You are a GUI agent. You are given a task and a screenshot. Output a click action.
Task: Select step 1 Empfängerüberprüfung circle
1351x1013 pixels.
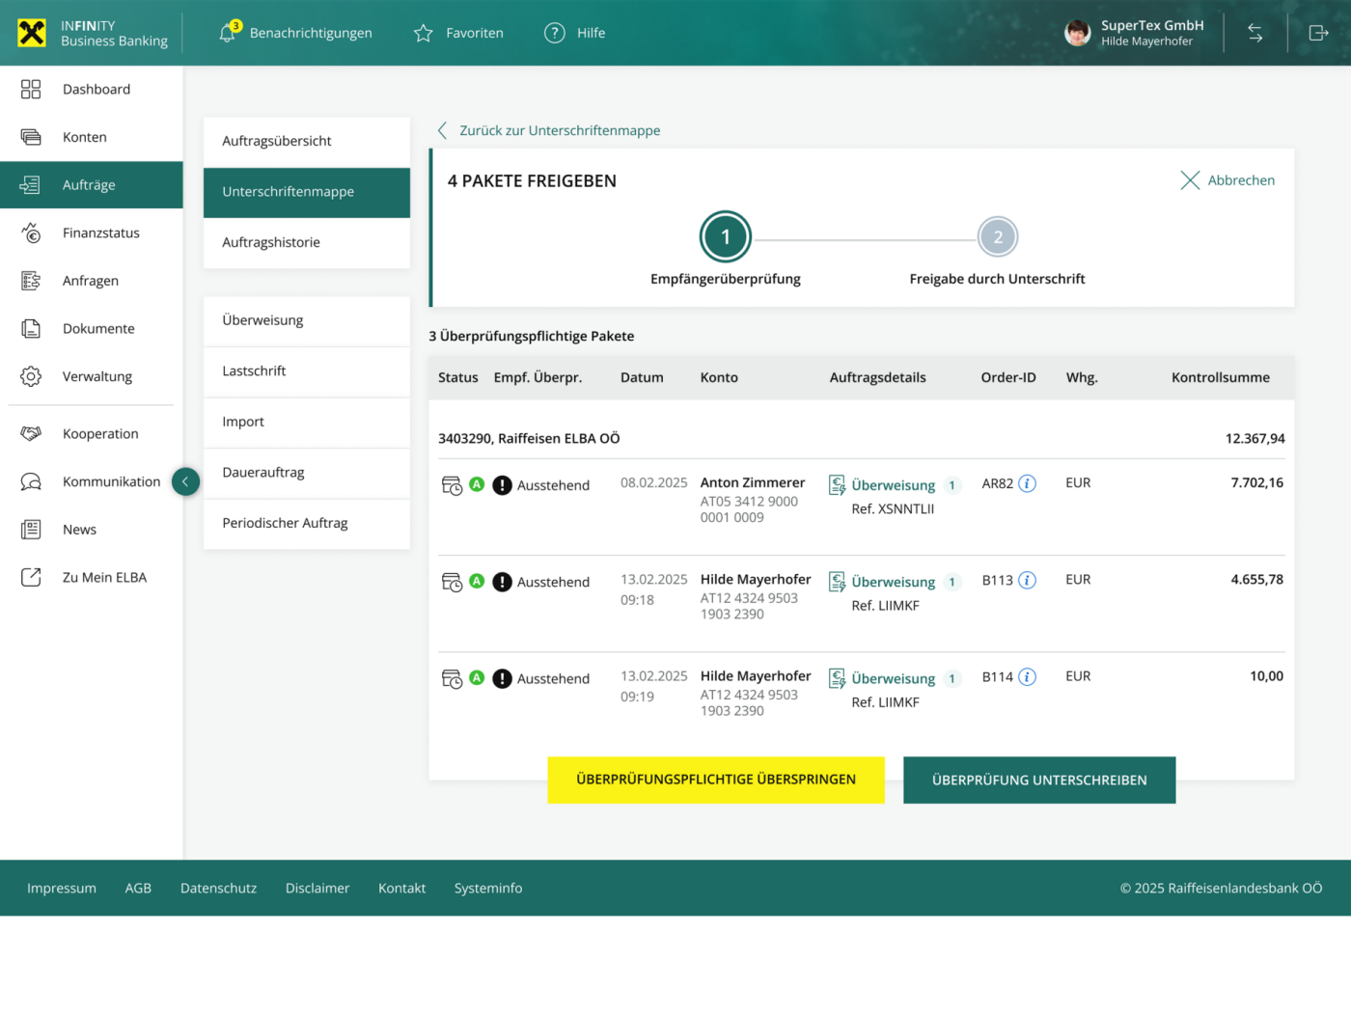pyautogui.click(x=726, y=237)
